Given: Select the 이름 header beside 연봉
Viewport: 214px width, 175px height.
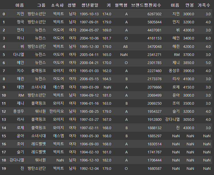Looking at the screenshot, I should tap(175, 5).
